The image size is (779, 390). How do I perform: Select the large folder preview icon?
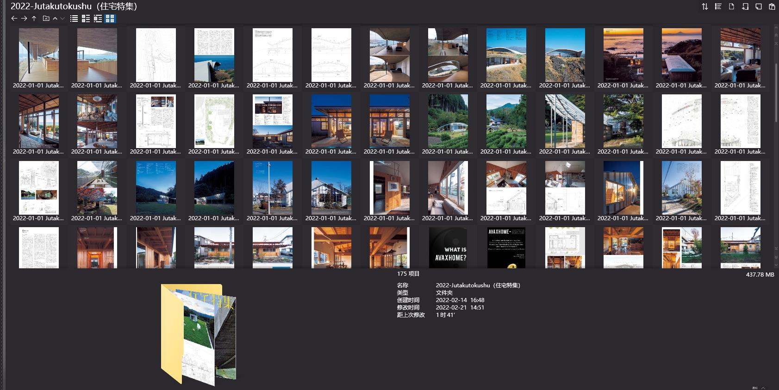[199, 334]
